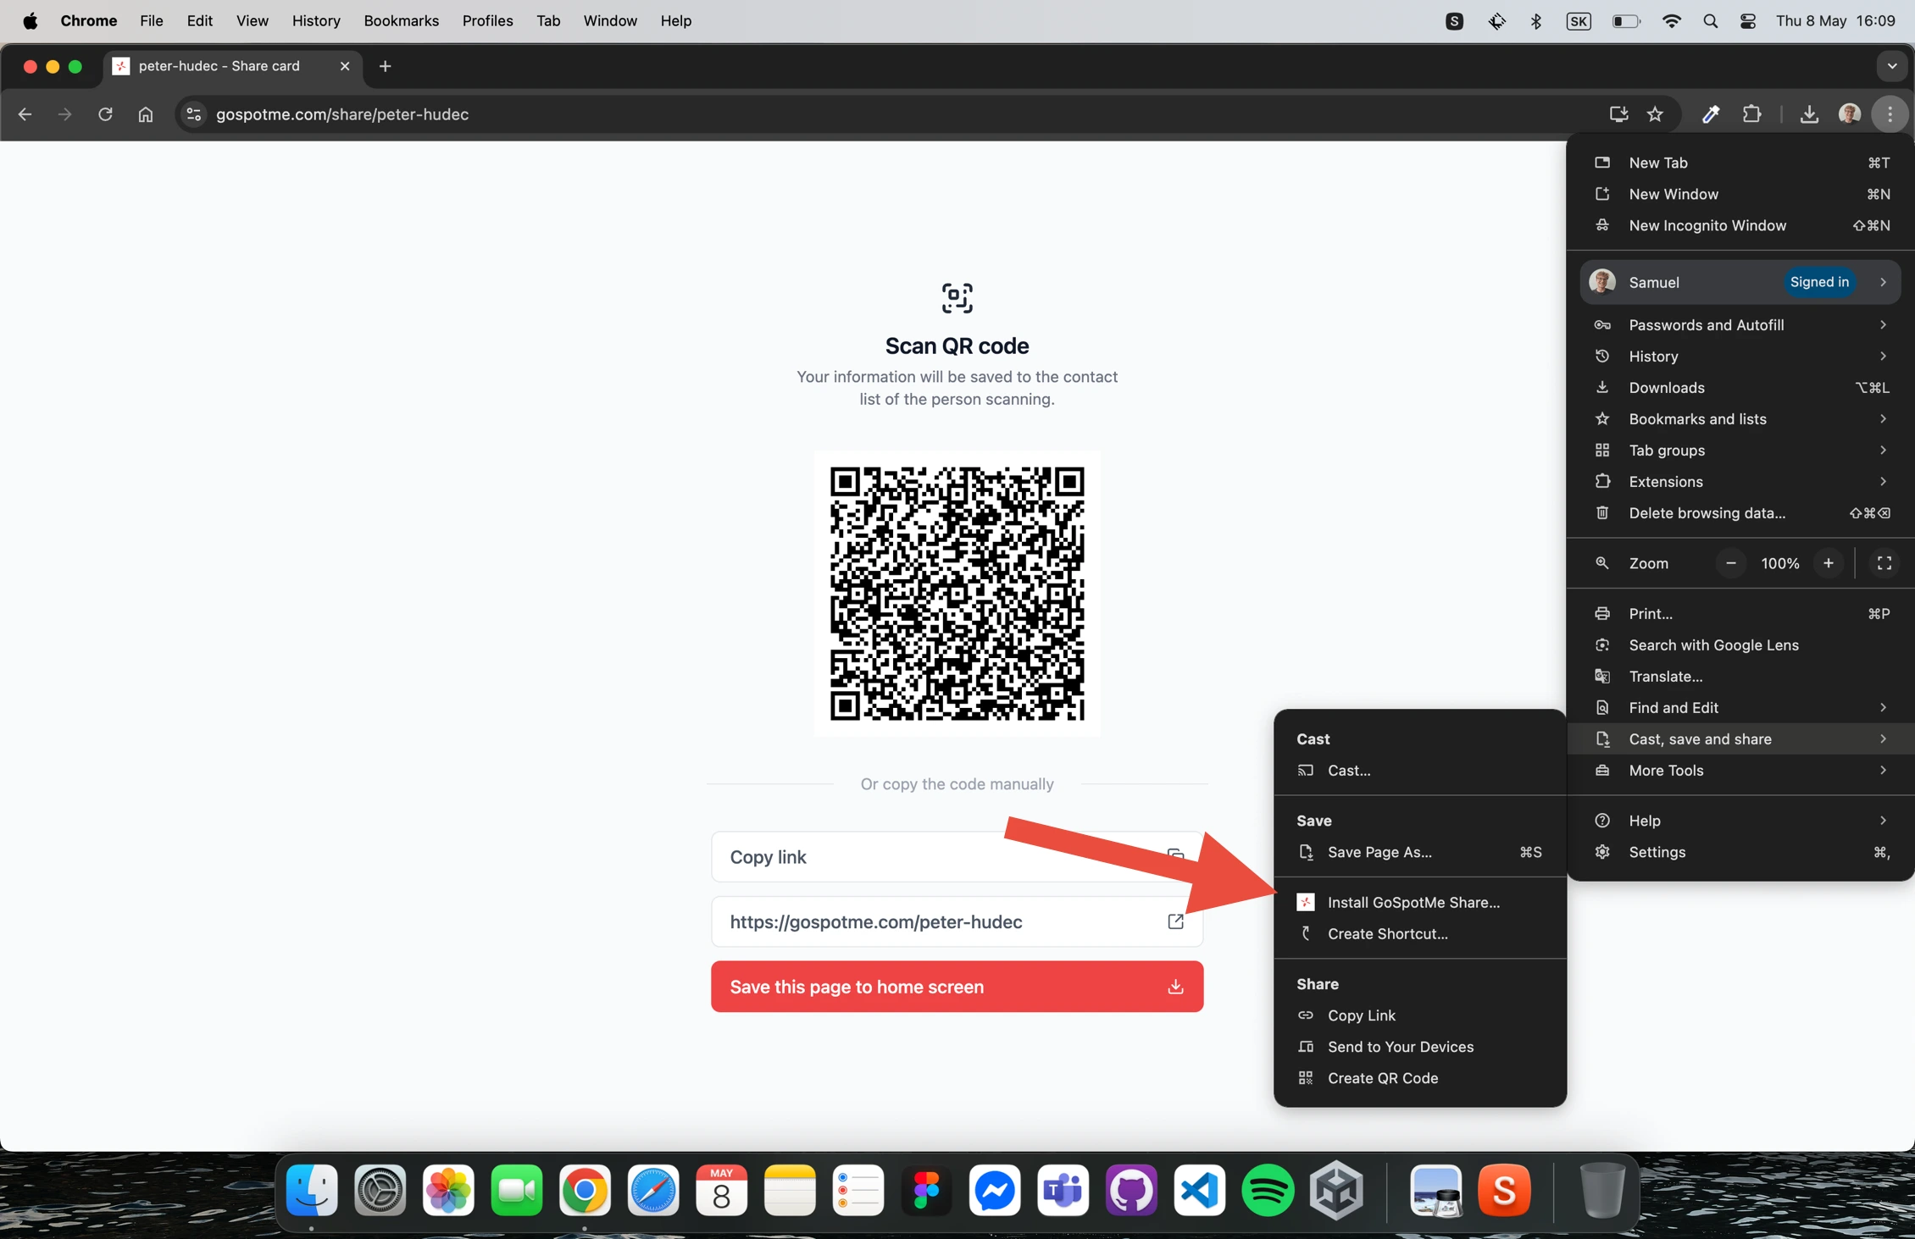Launch Spotify from the dock

(x=1268, y=1190)
